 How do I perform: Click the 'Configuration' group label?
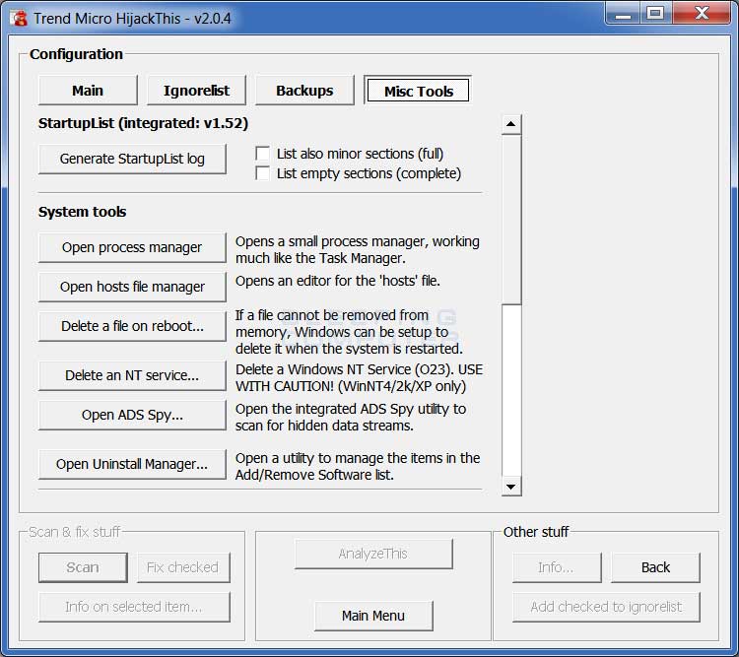coord(76,54)
